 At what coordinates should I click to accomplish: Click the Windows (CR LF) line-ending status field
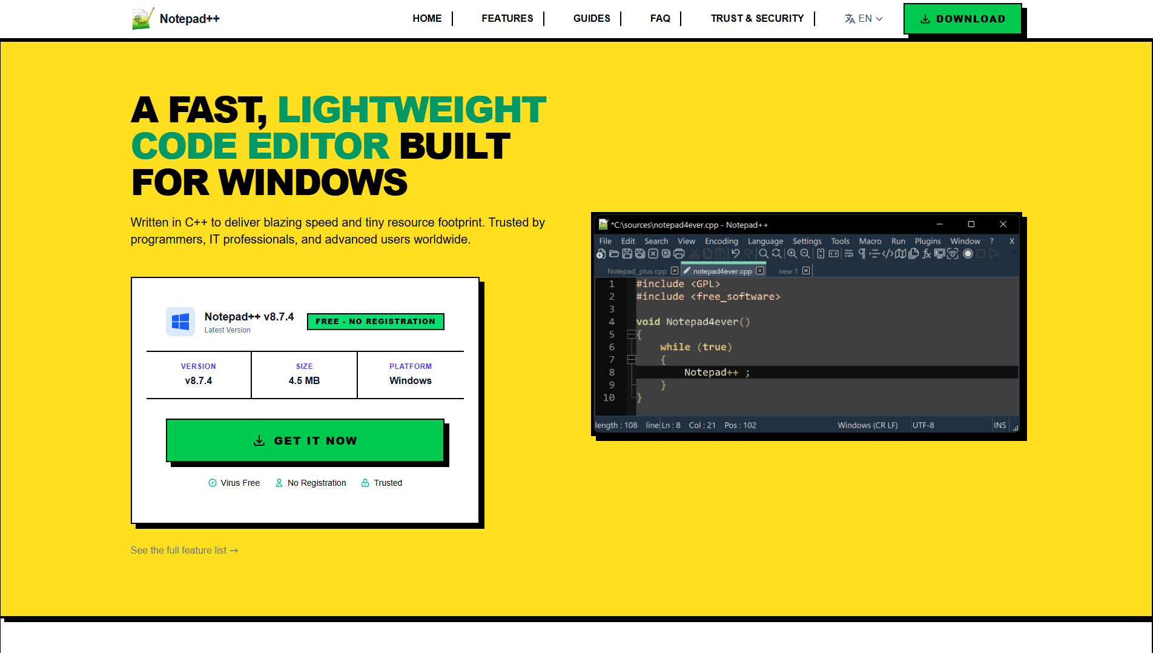(867, 425)
